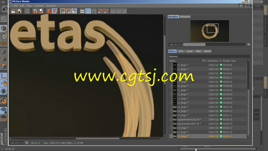Switch to the Histogram tab
The width and height of the screenshot is (268, 151).
[185, 16]
